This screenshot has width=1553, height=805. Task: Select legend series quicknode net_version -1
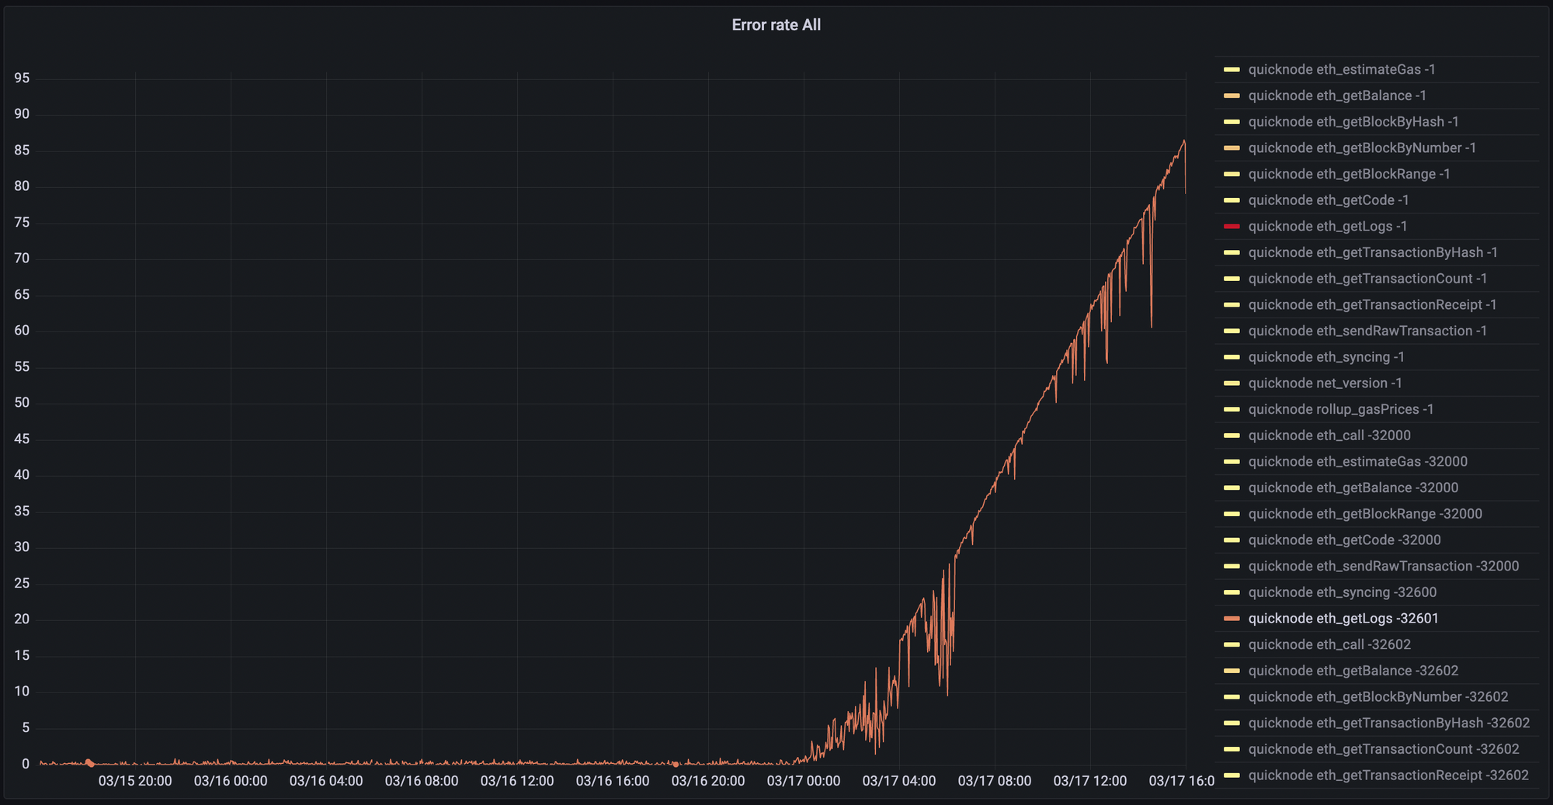pos(1325,383)
